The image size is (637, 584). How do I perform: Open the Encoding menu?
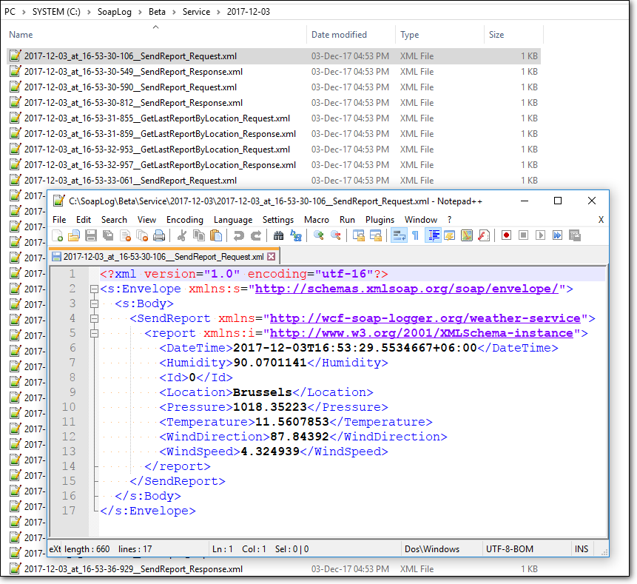(x=184, y=220)
